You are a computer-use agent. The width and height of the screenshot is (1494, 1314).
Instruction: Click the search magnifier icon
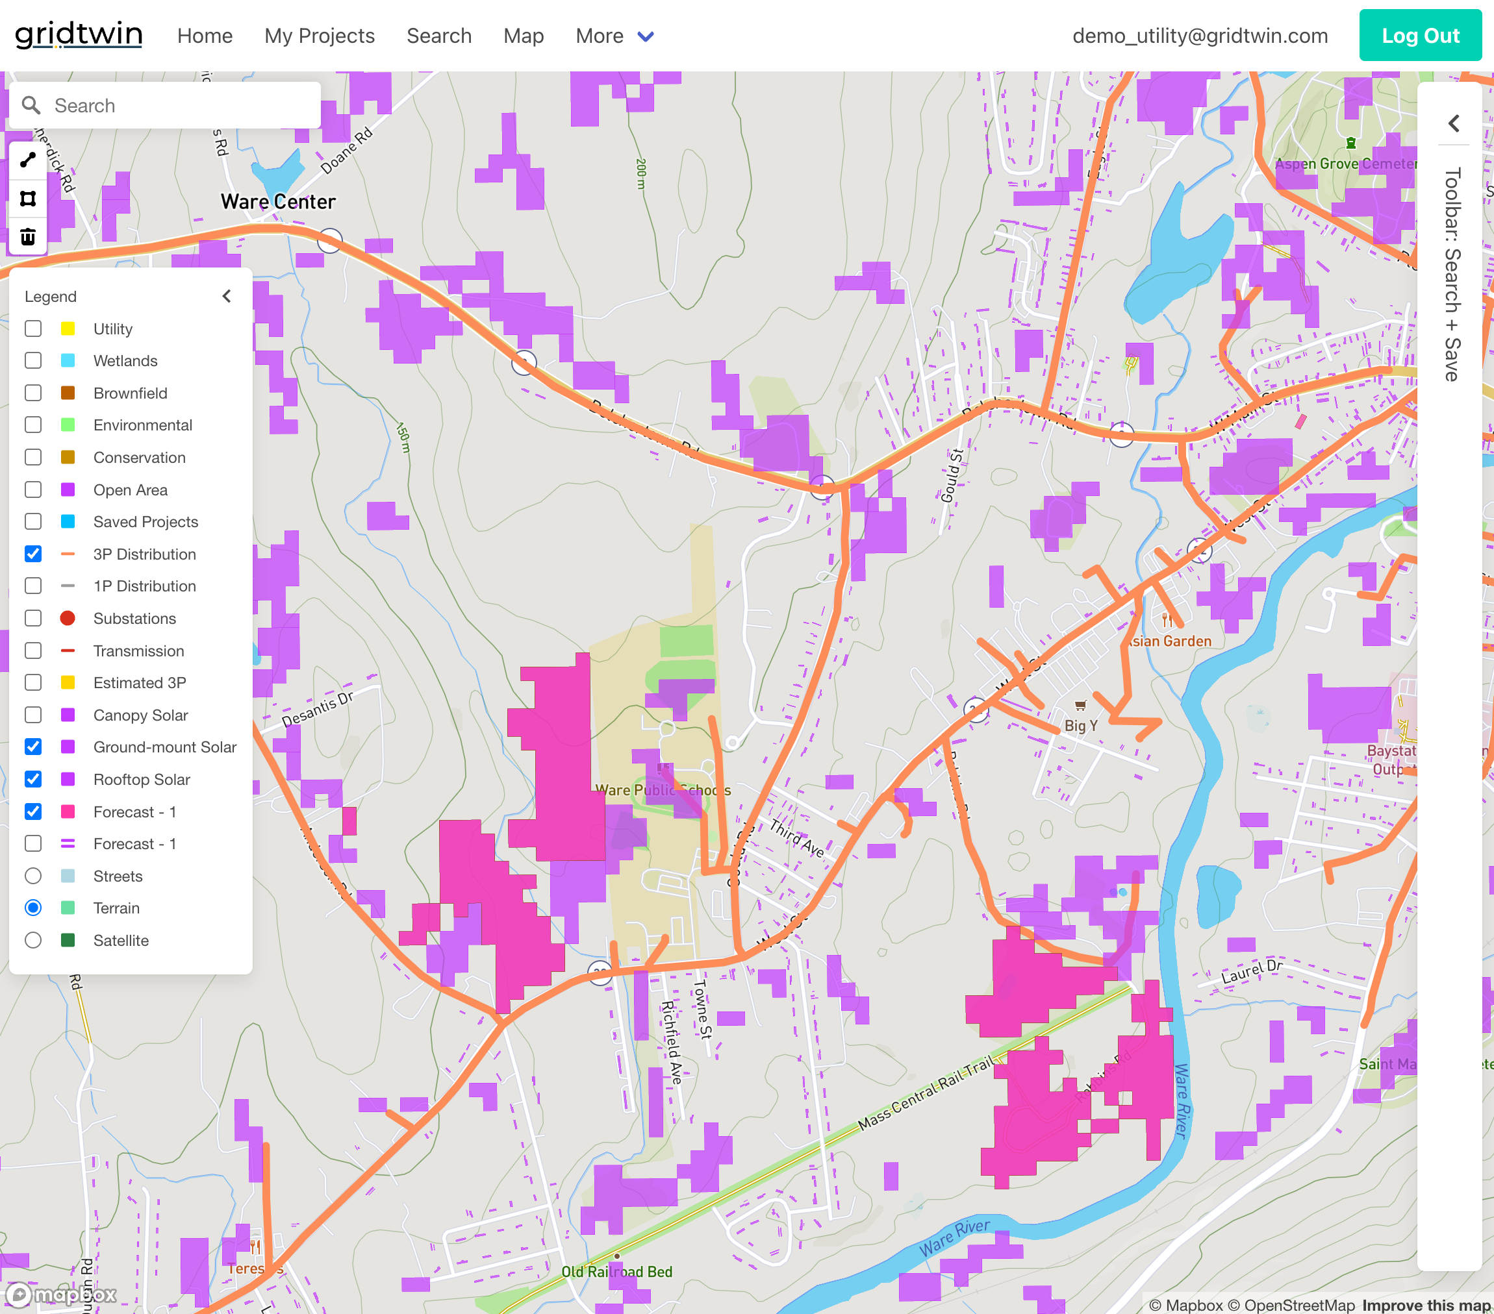(x=31, y=106)
